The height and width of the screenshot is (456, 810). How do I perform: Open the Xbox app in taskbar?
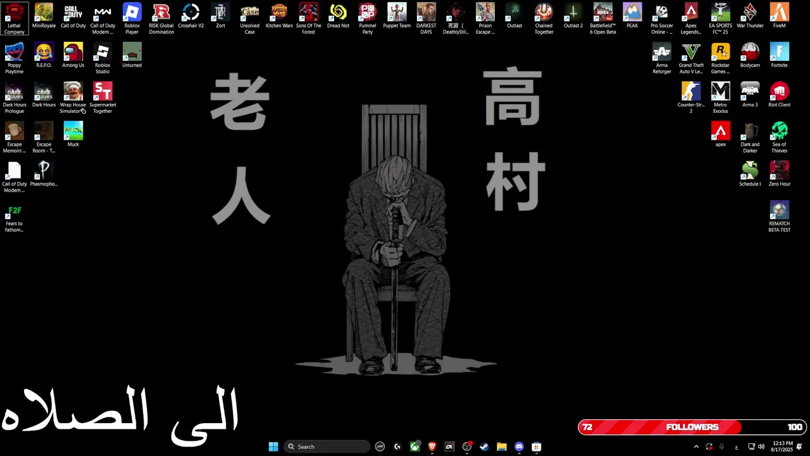pyautogui.click(x=414, y=446)
